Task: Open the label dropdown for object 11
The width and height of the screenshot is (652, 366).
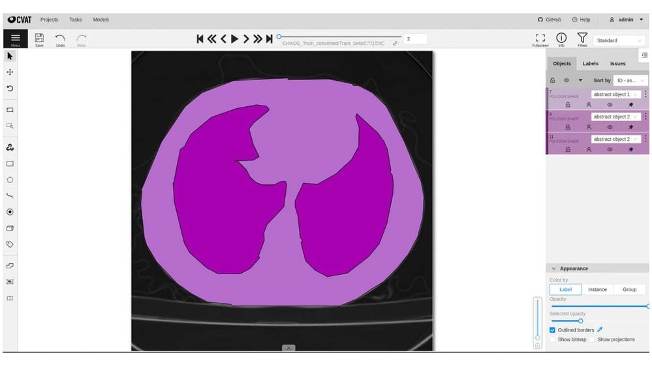Action: [616, 139]
